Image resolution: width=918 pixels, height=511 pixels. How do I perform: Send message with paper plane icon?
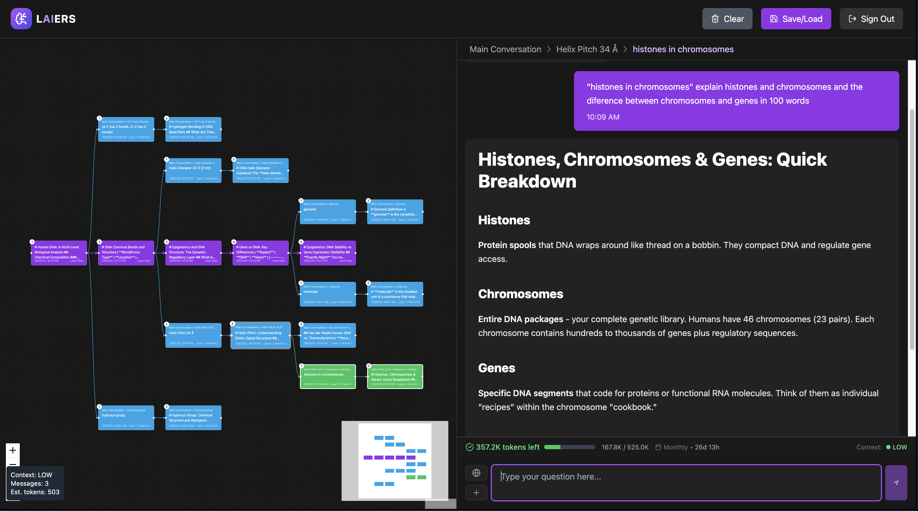click(896, 483)
